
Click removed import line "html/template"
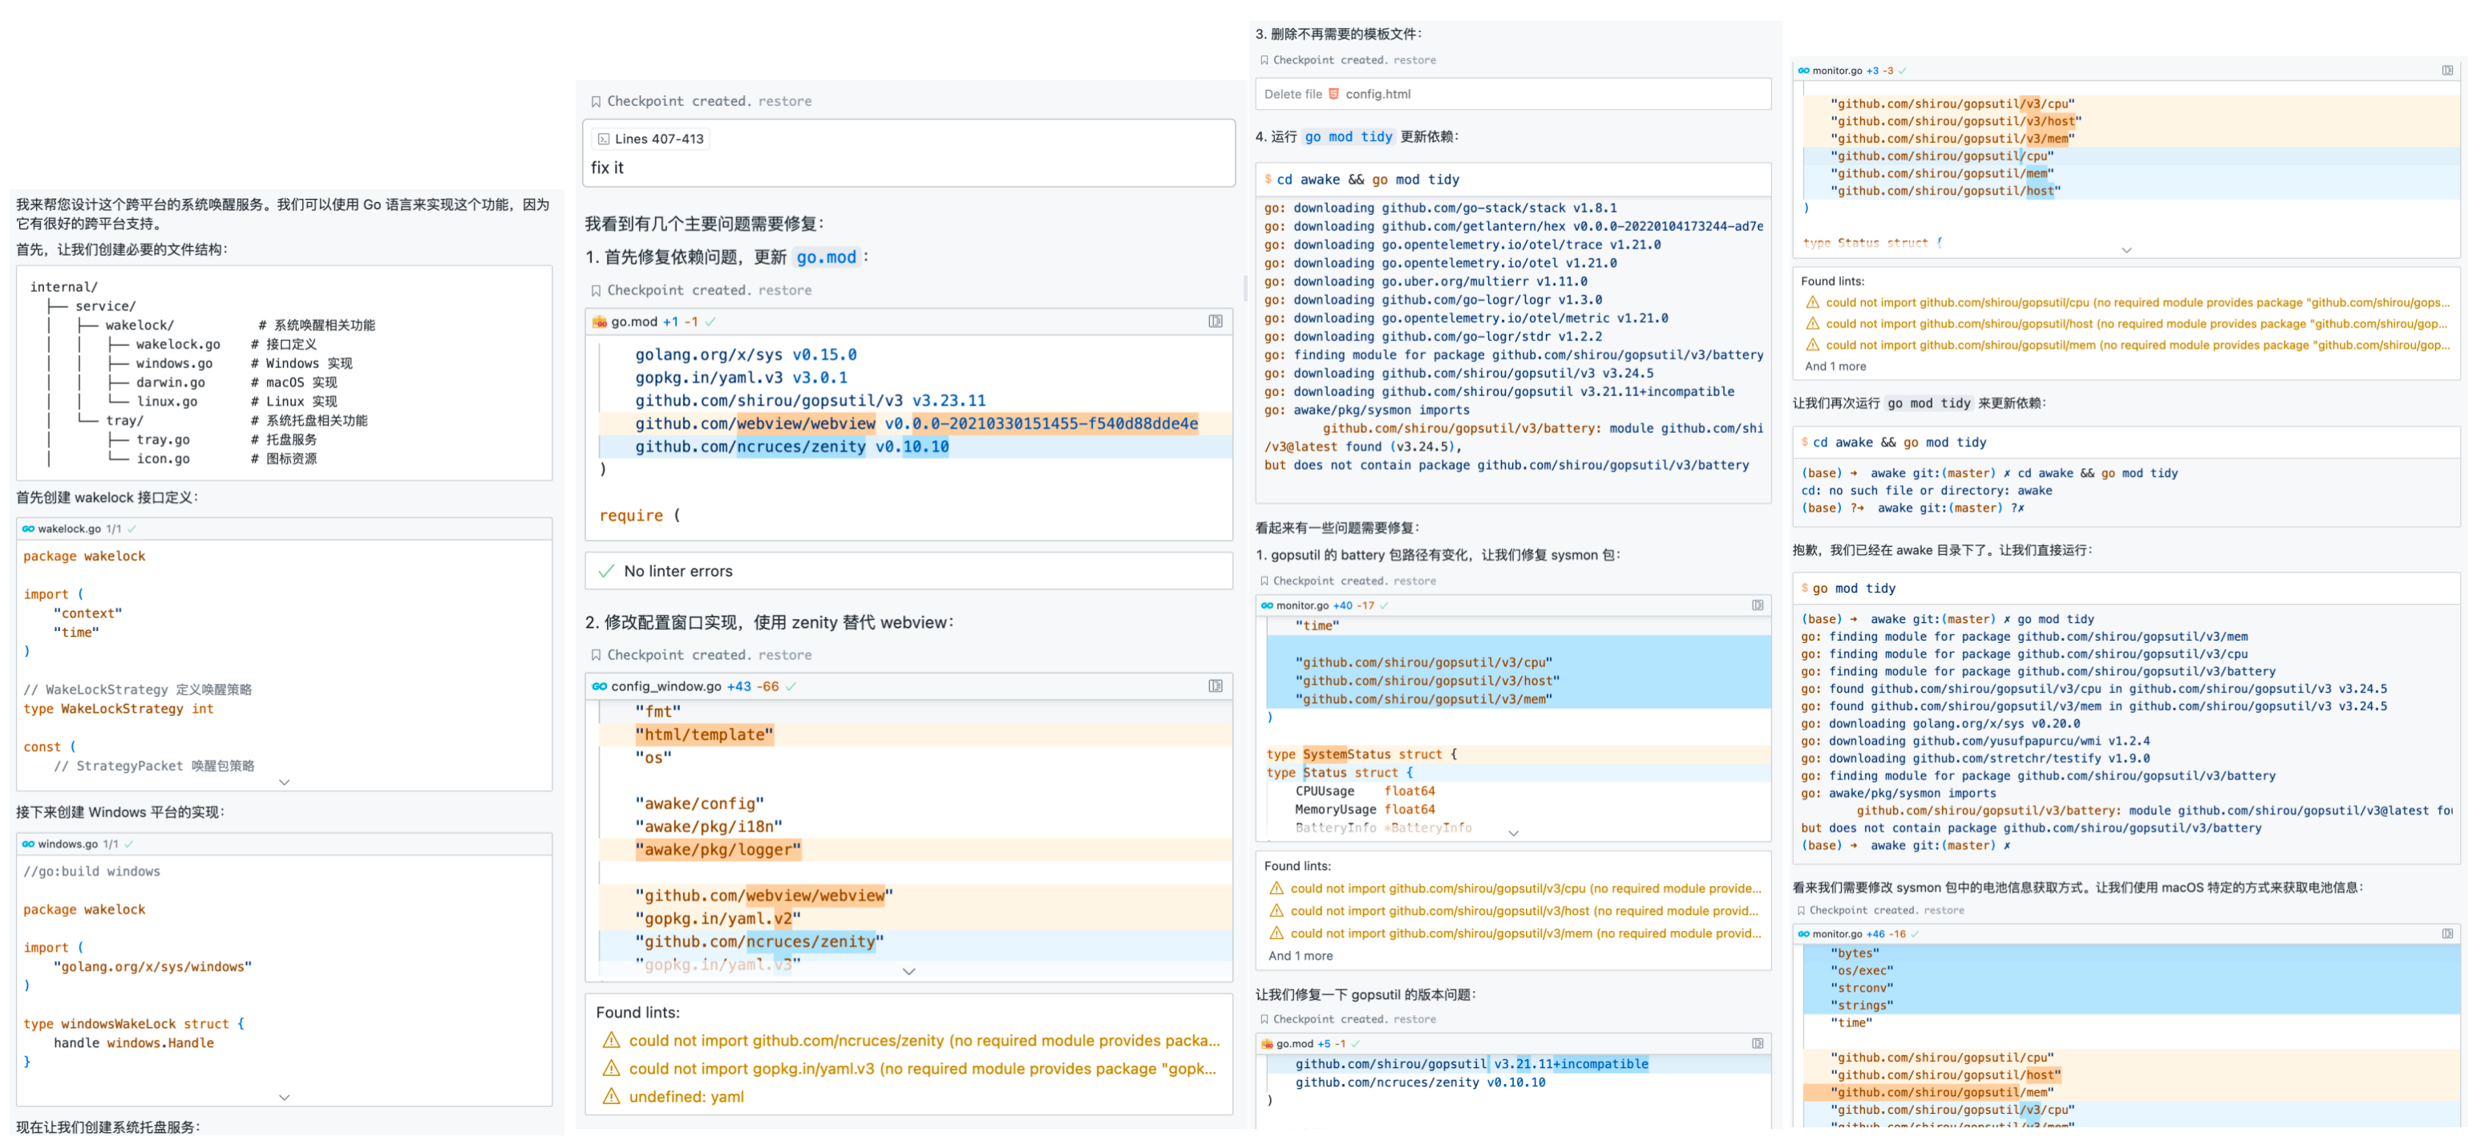click(703, 735)
